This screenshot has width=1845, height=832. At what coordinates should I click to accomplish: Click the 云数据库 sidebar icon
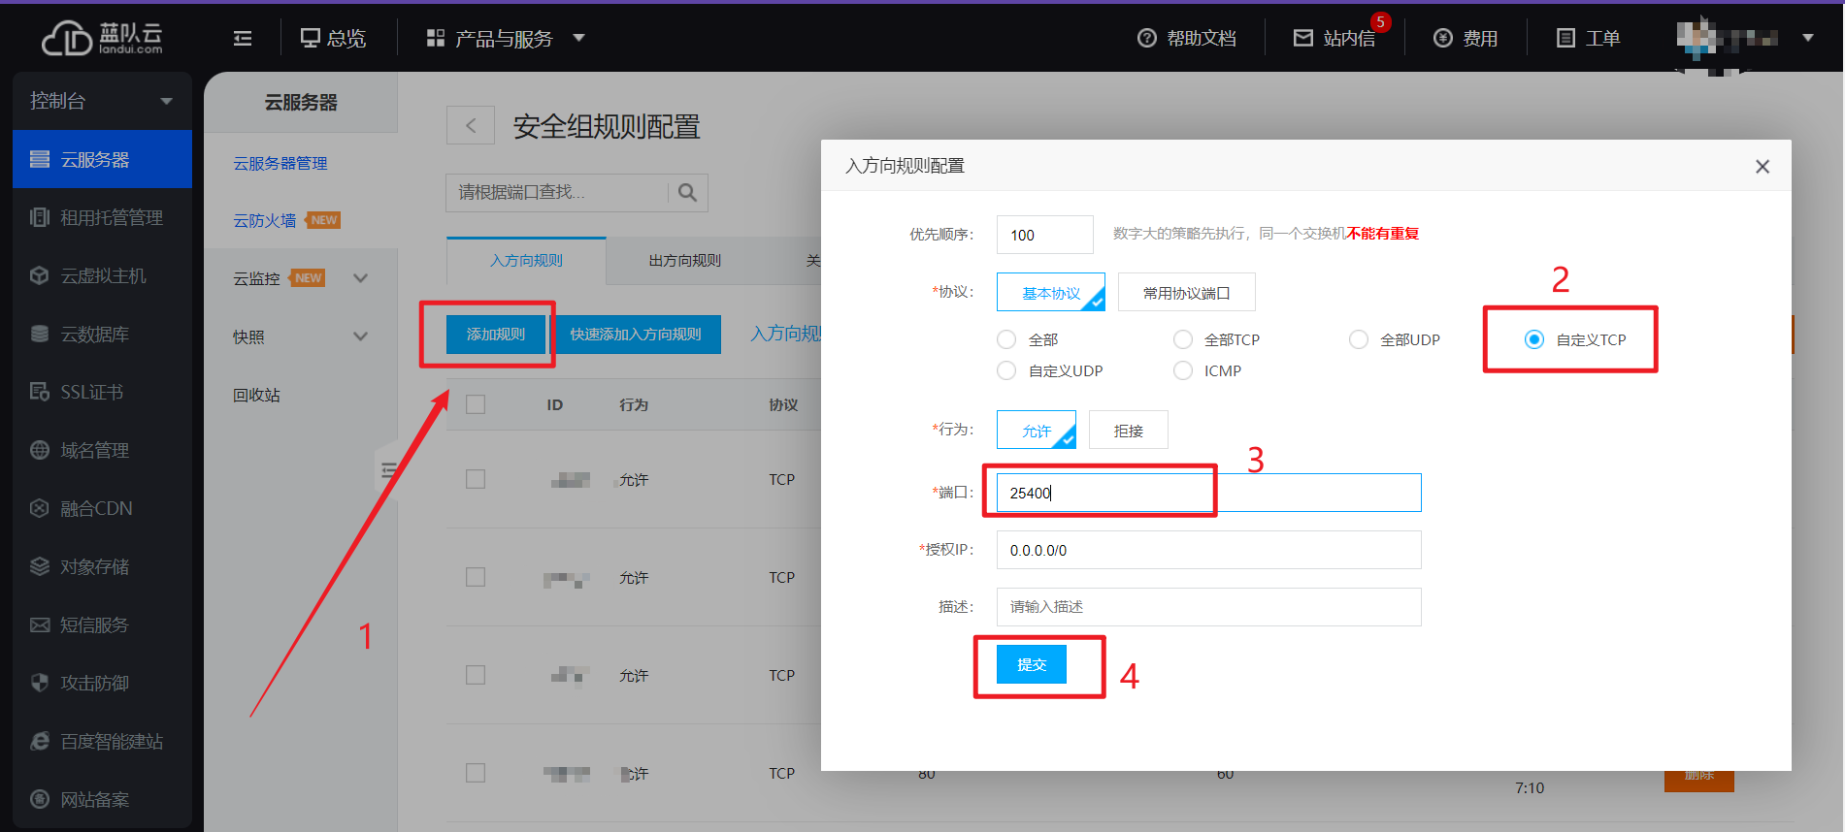tap(40, 334)
